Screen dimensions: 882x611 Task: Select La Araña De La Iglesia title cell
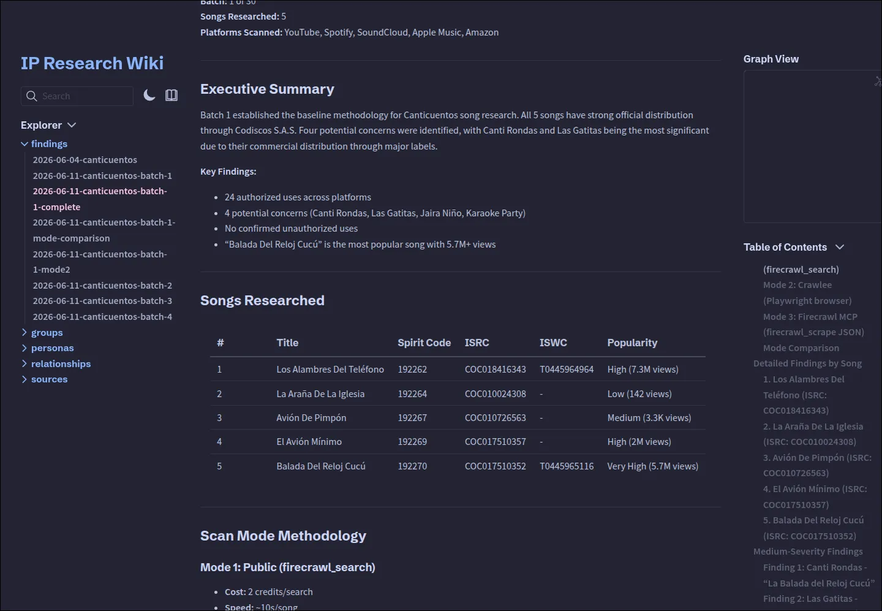pos(320,394)
